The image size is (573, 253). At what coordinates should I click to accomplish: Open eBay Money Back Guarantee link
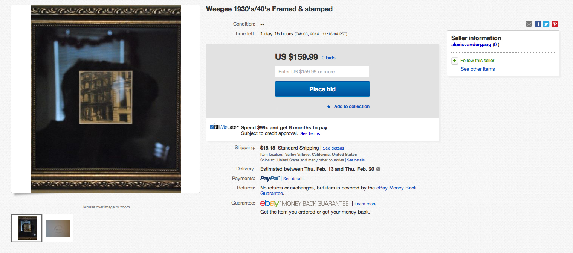396,188
